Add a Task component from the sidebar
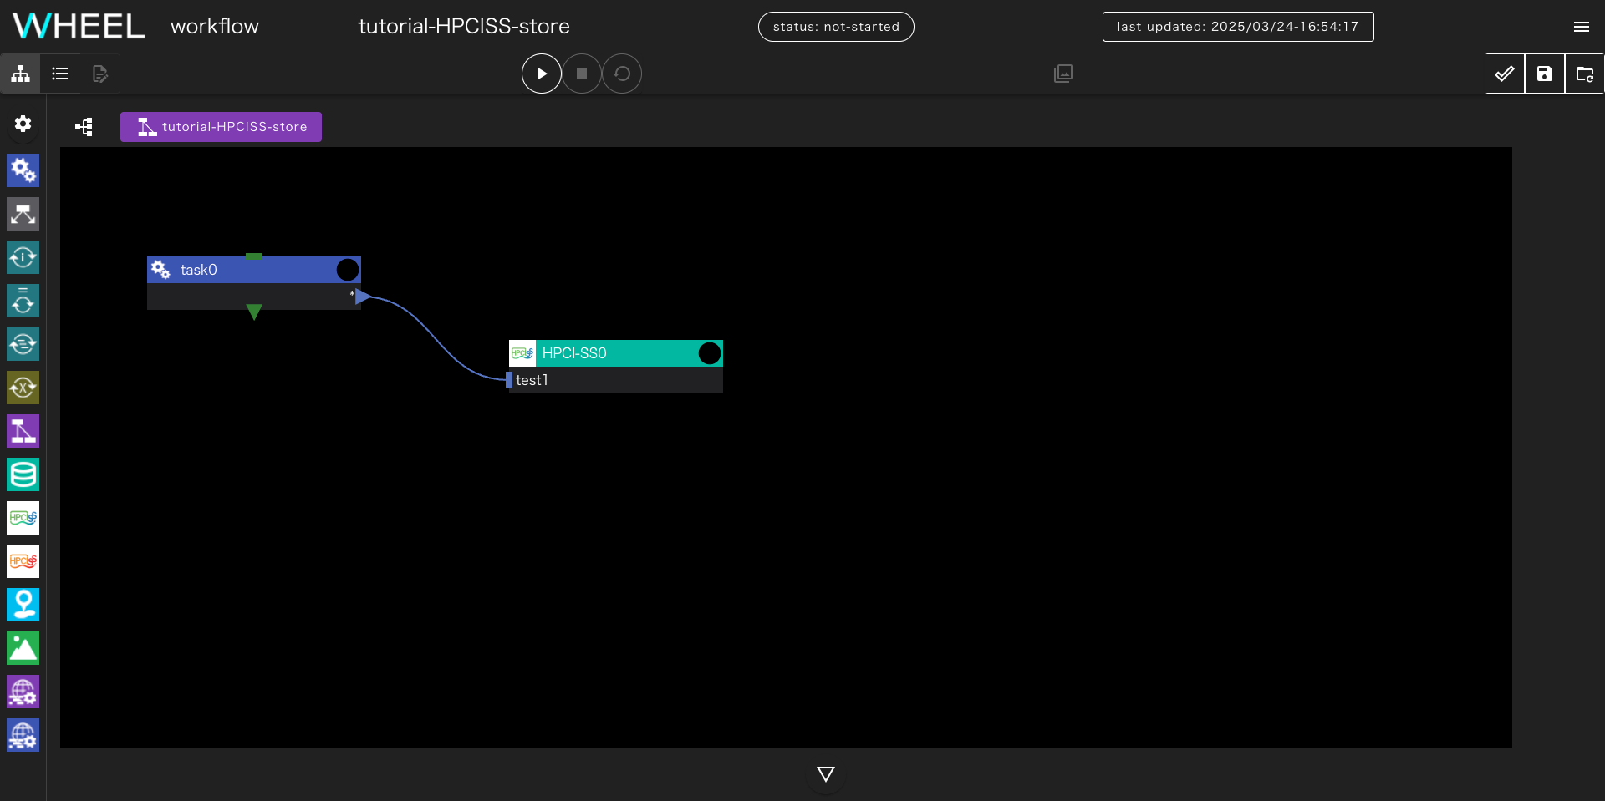Viewport: 1605px width, 801px height. coord(23,170)
